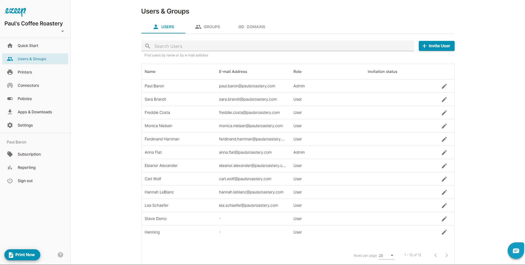Click the name Paul Baron in table
Screen dimensions: 525x265
point(154,86)
